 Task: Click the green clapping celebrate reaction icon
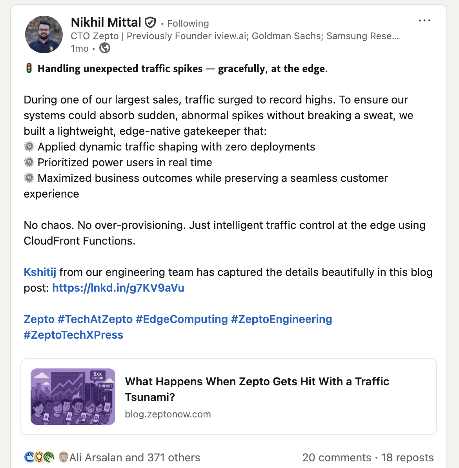pyautogui.click(x=49, y=457)
